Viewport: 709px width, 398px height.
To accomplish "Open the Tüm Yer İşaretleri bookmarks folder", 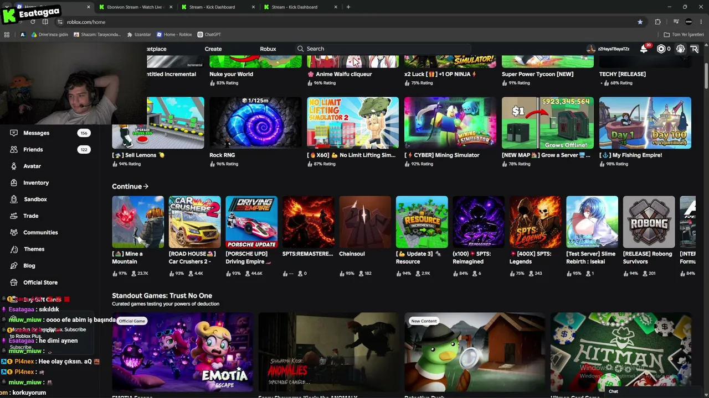I will pos(684,34).
